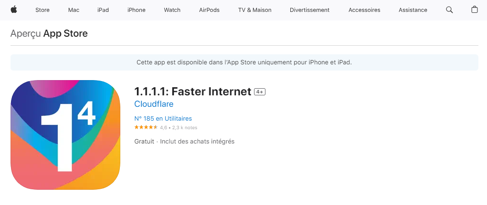Screen dimensions: 487x205
Task: Click the Apple logo icon
Action: pyautogui.click(x=14, y=10)
